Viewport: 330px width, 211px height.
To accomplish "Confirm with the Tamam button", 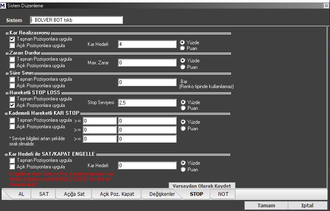I will click(266, 205).
